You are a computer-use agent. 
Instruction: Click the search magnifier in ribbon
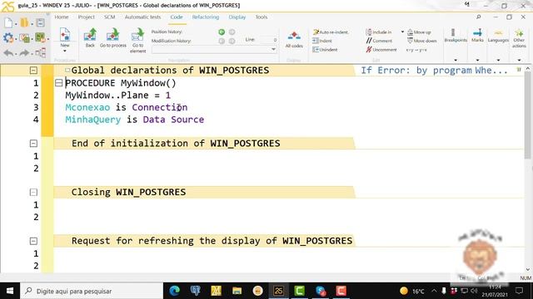(479, 17)
